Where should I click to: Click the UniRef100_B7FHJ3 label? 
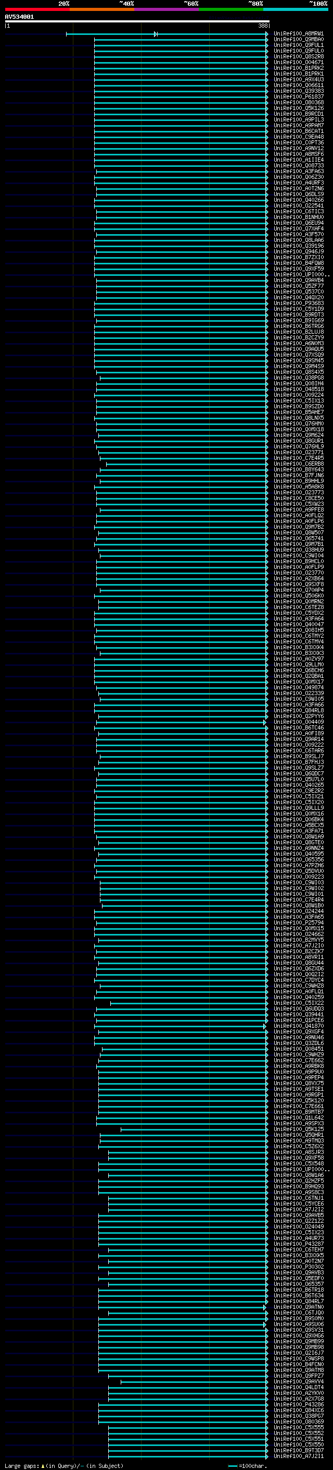click(298, 762)
